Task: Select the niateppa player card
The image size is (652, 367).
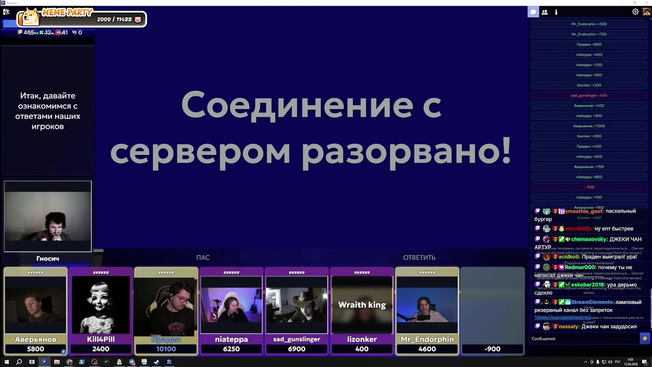Action: pyautogui.click(x=231, y=311)
